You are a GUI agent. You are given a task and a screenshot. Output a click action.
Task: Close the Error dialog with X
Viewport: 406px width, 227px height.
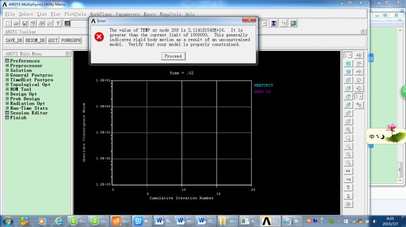(249, 20)
